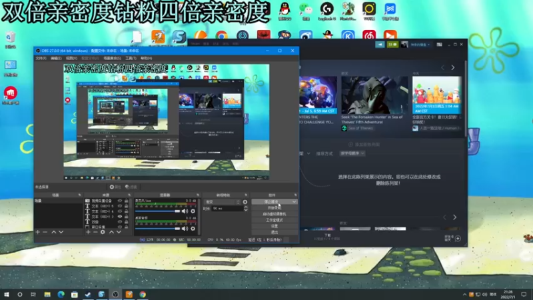The height and width of the screenshot is (300, 533).
Task: Move scene up arrow in OBS scenes
Action: click(54, 232)
